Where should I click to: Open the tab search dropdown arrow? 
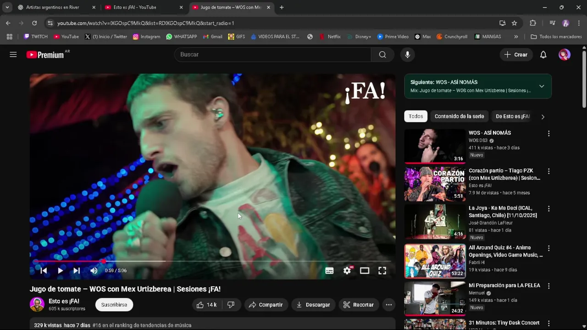click(7, 7)
